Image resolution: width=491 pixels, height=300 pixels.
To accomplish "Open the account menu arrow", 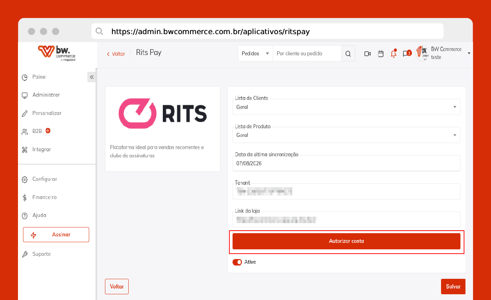I will point(469,54).
